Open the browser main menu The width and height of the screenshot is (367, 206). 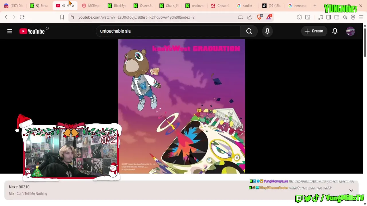point(361,17)
